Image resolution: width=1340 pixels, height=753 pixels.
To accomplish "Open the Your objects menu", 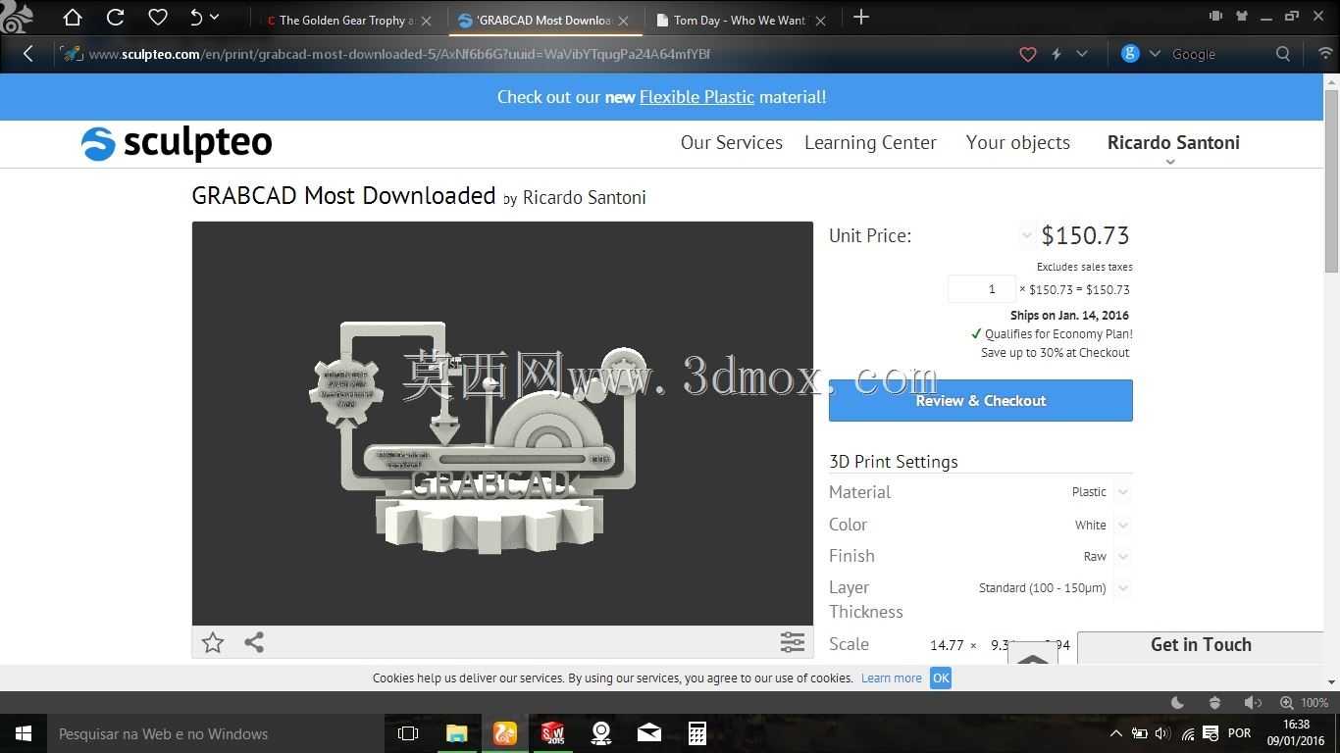I will click(x=1018, y=142).
